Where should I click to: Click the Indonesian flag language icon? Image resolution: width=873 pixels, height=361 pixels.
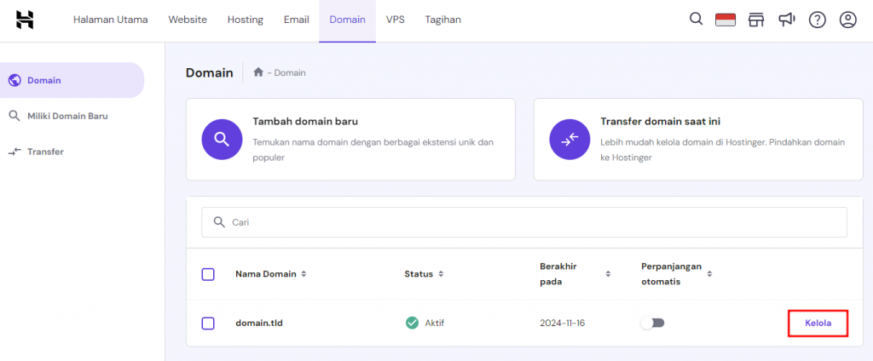pyautogui.click(x=726, y=20)
